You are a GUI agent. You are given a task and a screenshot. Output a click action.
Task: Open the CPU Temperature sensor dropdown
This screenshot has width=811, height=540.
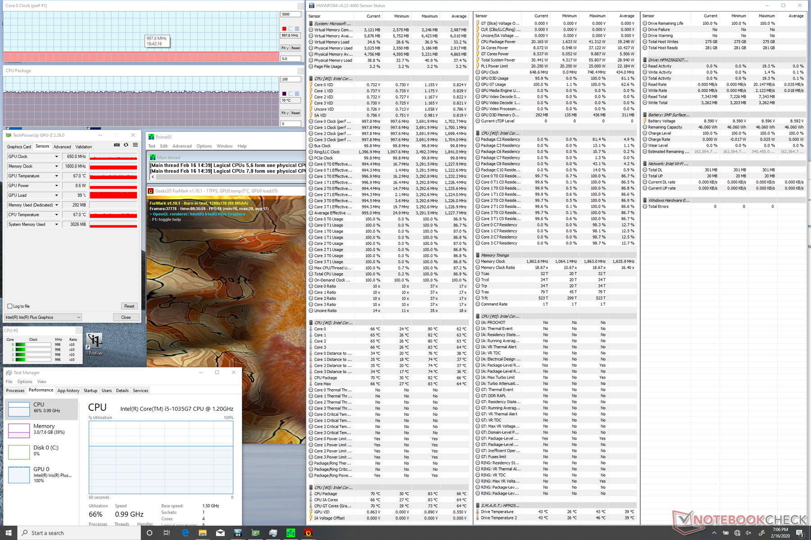[x=57, y=215]
